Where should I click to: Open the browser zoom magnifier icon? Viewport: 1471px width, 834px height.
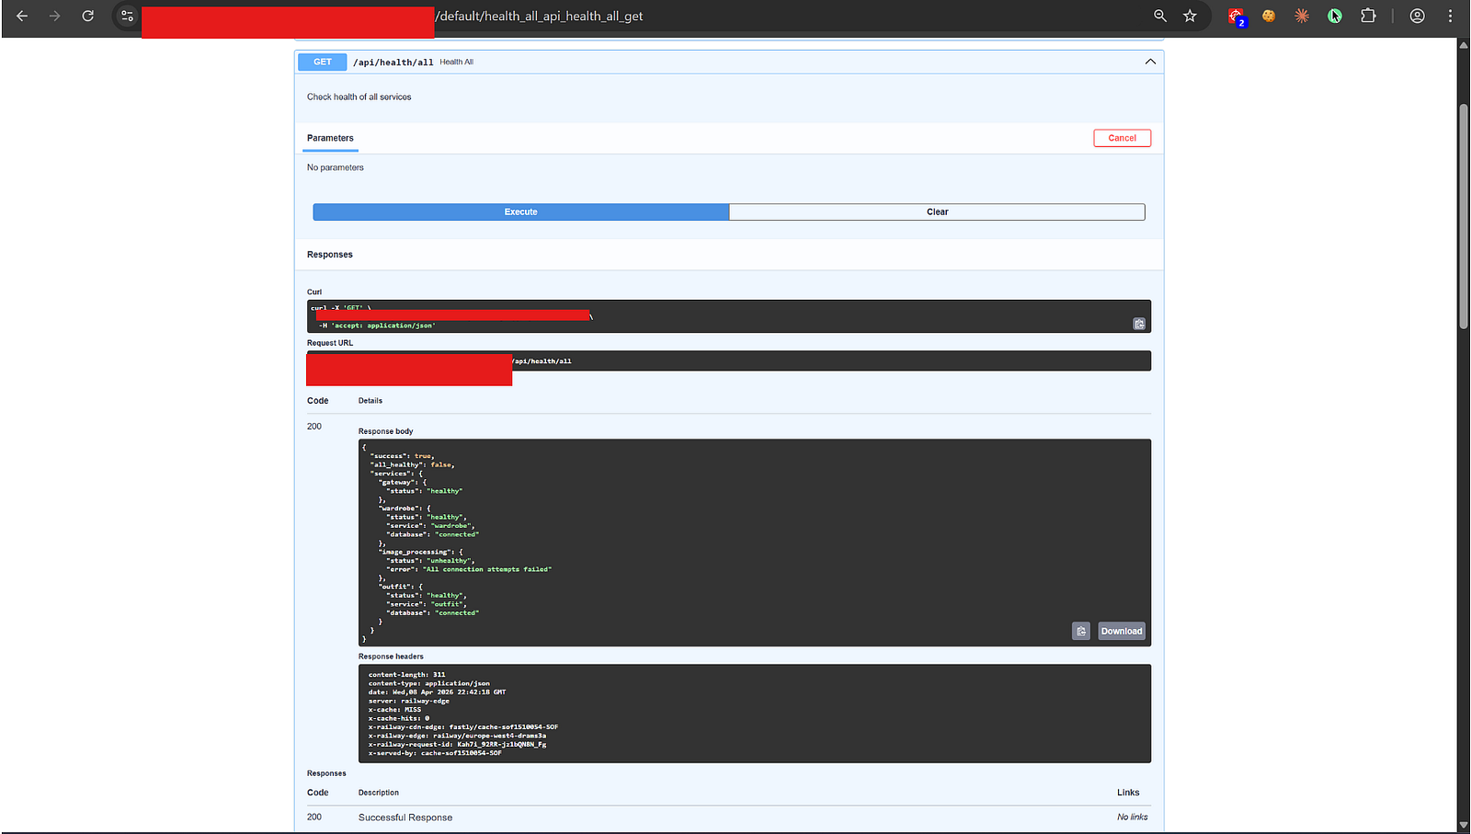pyautogui.click(x=1160, y=16)
